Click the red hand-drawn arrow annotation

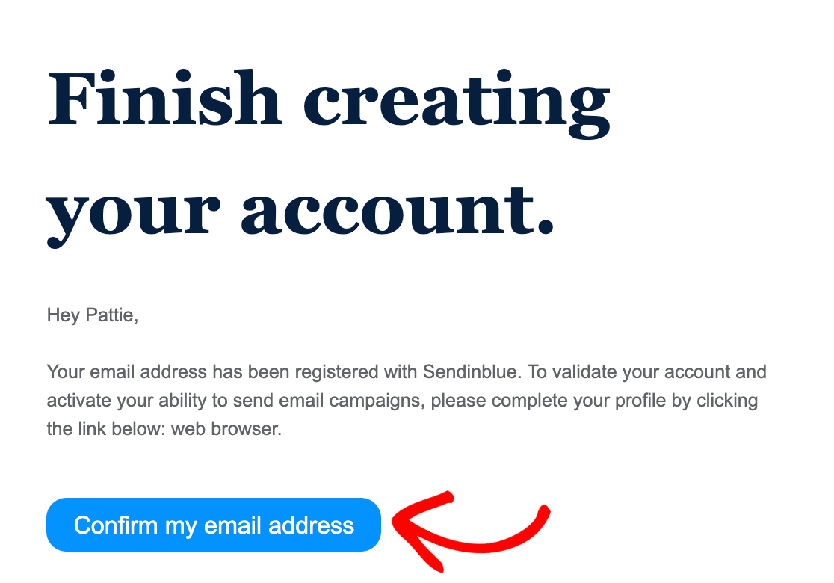pyautogui.click(x=471, y=531)
